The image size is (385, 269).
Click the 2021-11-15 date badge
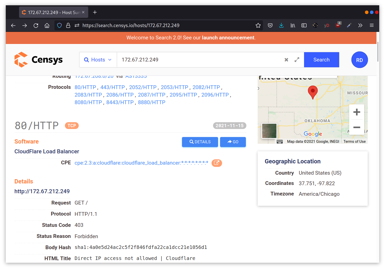coord(230,126)
